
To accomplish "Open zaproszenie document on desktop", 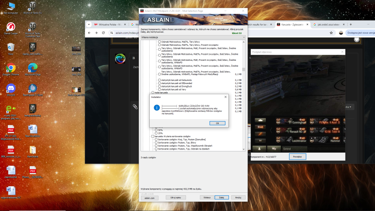I will tap(11, 172).
